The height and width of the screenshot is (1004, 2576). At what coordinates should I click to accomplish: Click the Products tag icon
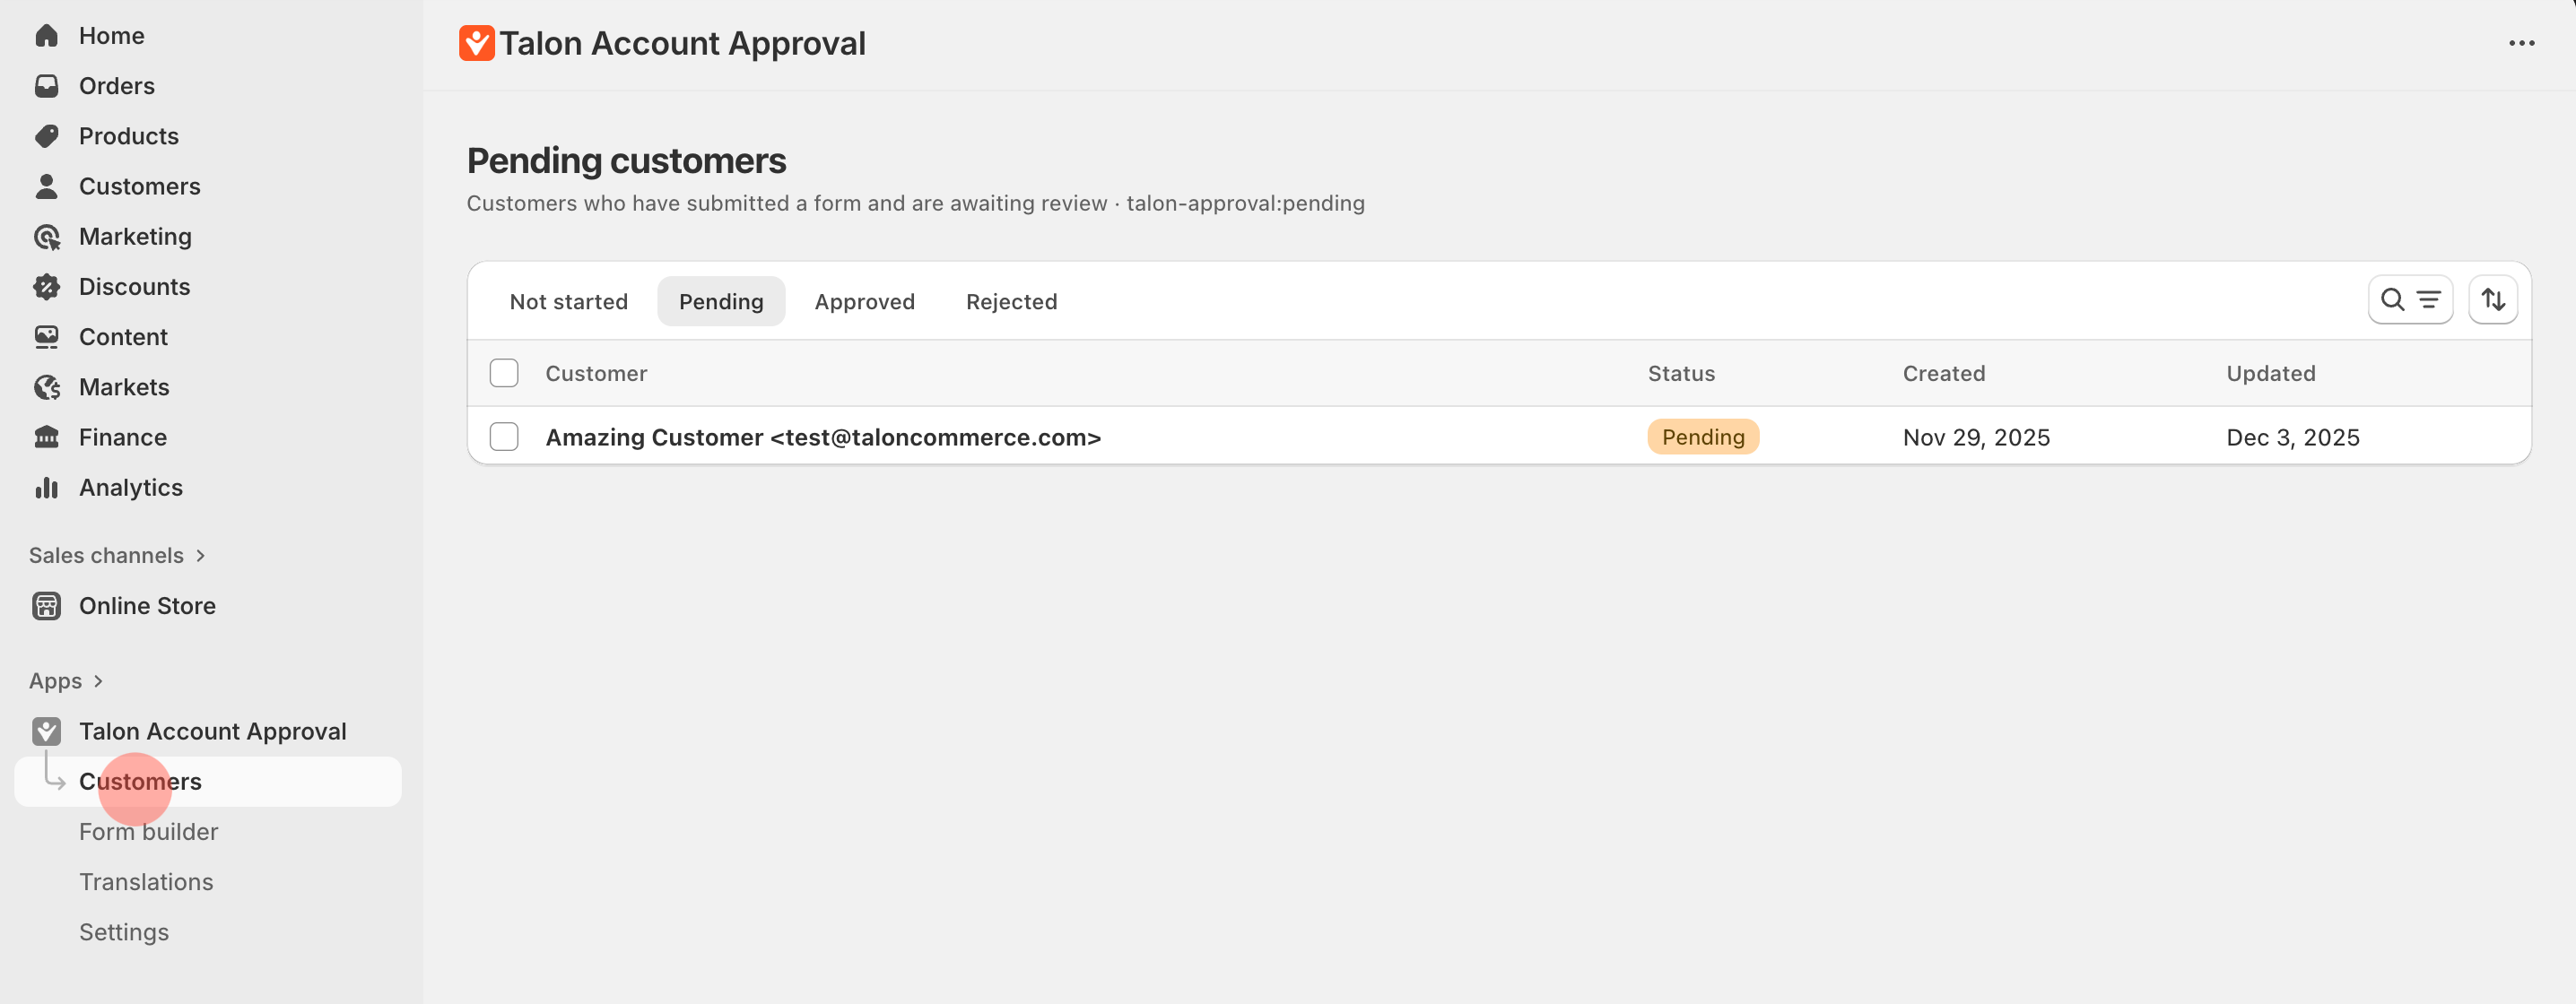47,136
